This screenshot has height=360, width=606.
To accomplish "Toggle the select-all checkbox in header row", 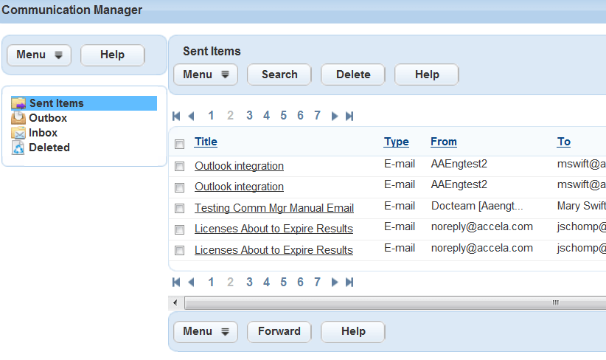I will [179, 144].
